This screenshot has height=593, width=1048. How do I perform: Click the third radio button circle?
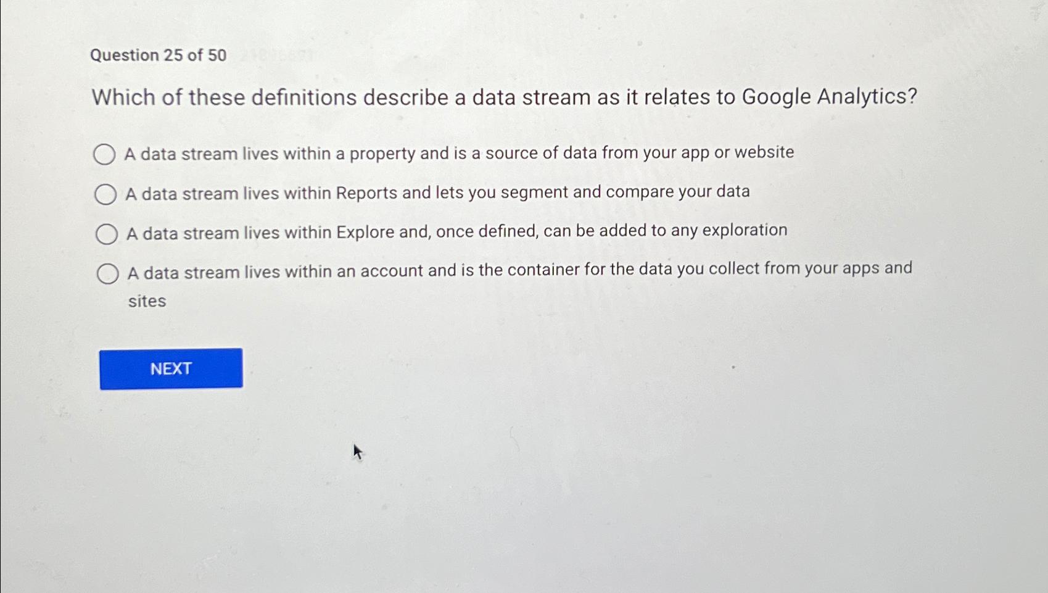pyautogui.click(x=106, y=233)
